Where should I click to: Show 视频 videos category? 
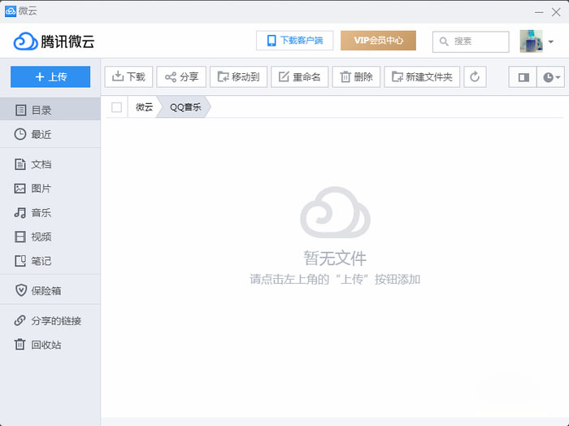(x=50, y=237)
